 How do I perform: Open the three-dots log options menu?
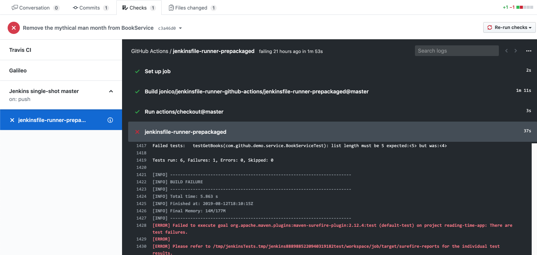[x=529, y=51]
